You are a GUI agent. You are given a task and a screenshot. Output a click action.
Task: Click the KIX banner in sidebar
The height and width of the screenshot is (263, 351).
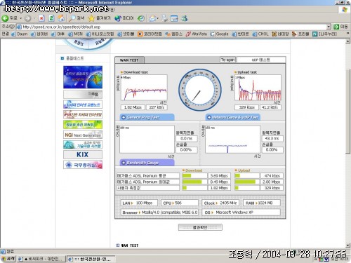tap(83, 154)
